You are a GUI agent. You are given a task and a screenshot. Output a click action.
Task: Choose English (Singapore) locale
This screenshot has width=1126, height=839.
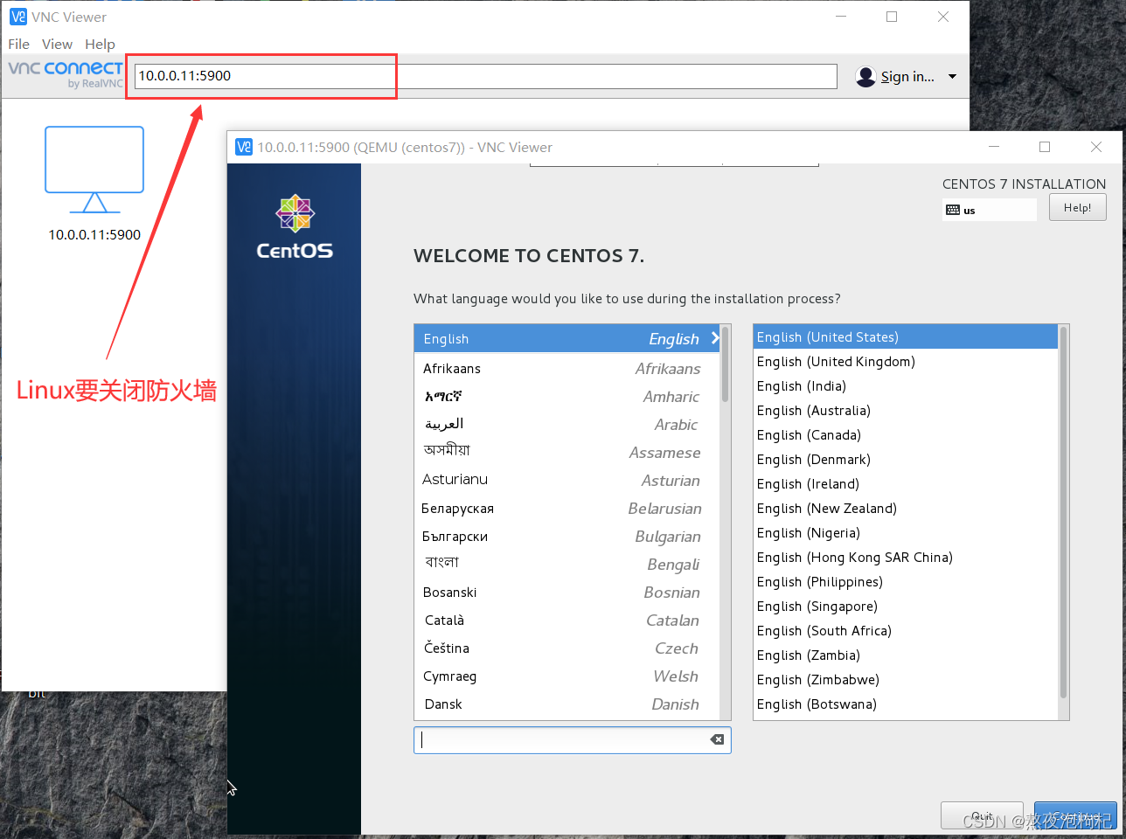click(x=905, y=607)
